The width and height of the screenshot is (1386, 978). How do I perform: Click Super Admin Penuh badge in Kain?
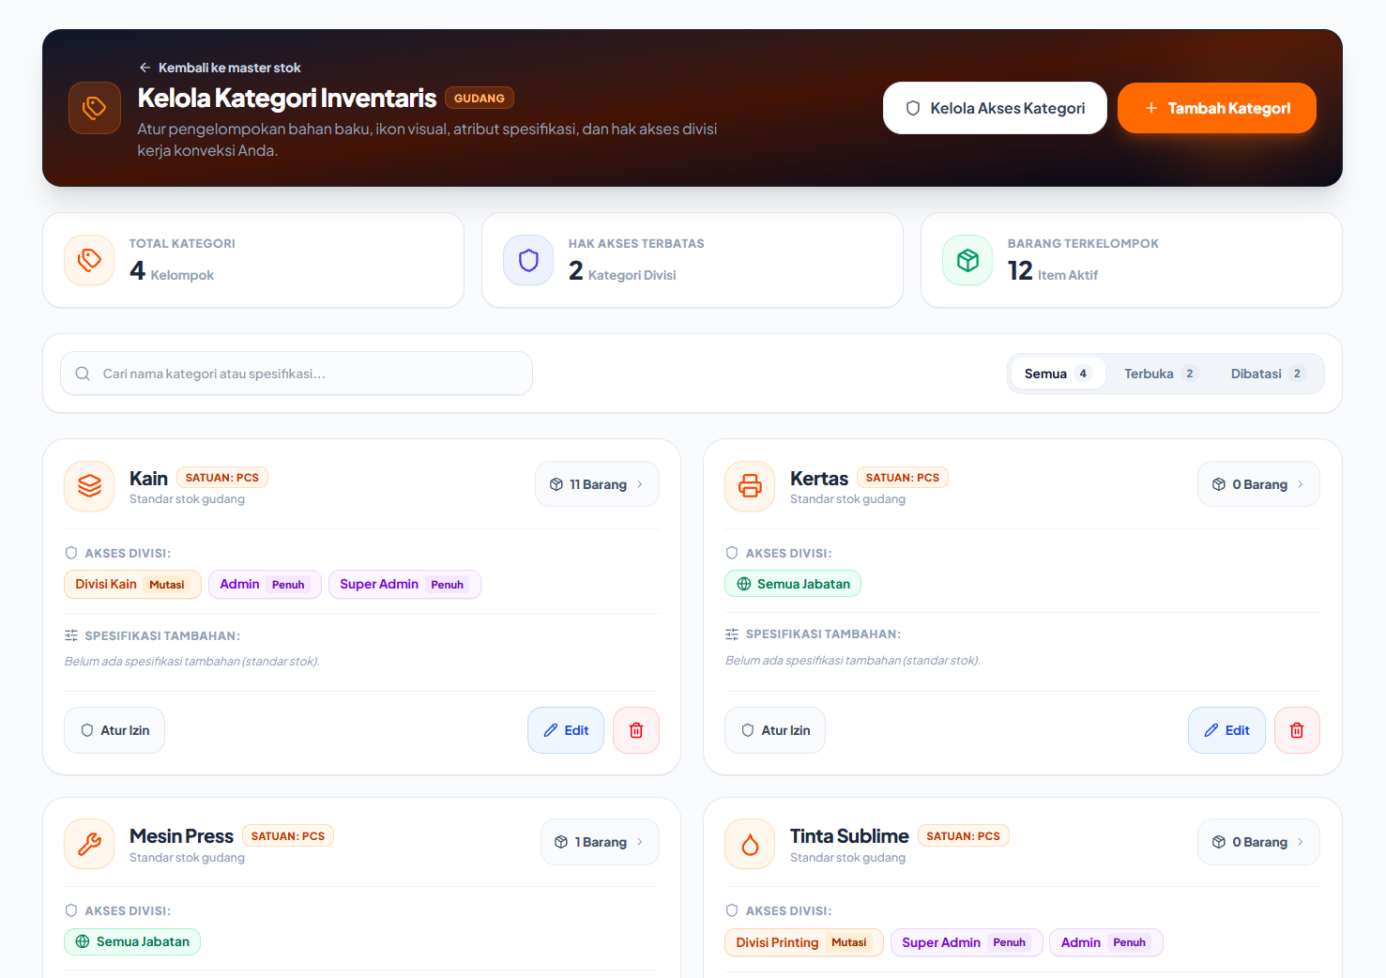404,584
